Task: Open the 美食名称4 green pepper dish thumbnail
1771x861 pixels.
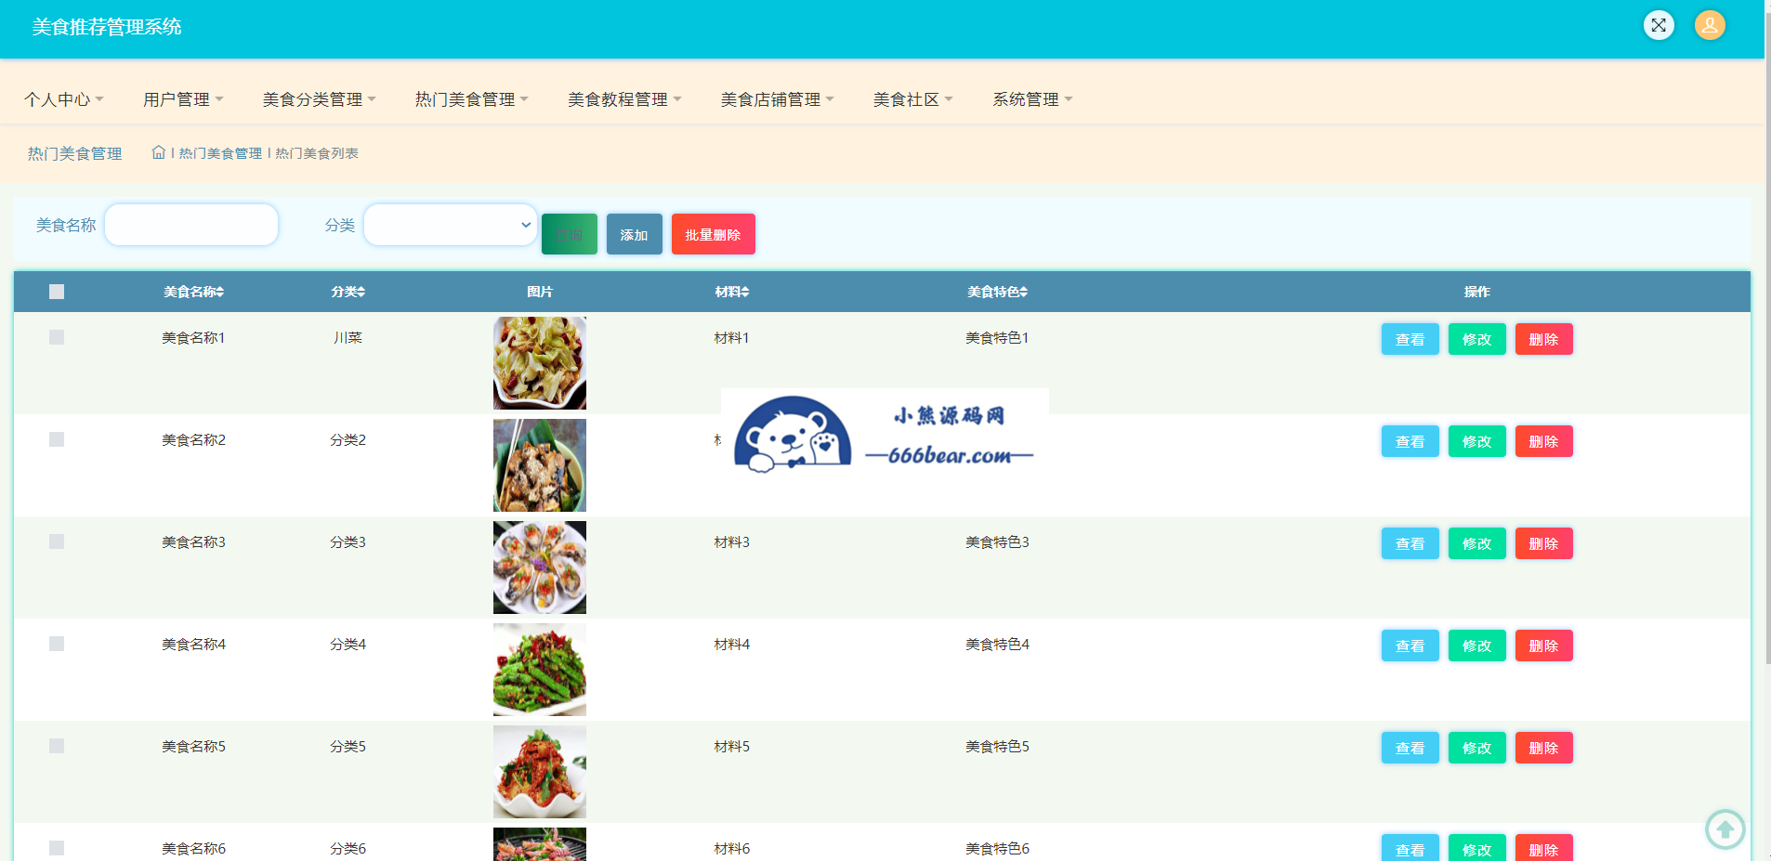Action: [540, 670]
